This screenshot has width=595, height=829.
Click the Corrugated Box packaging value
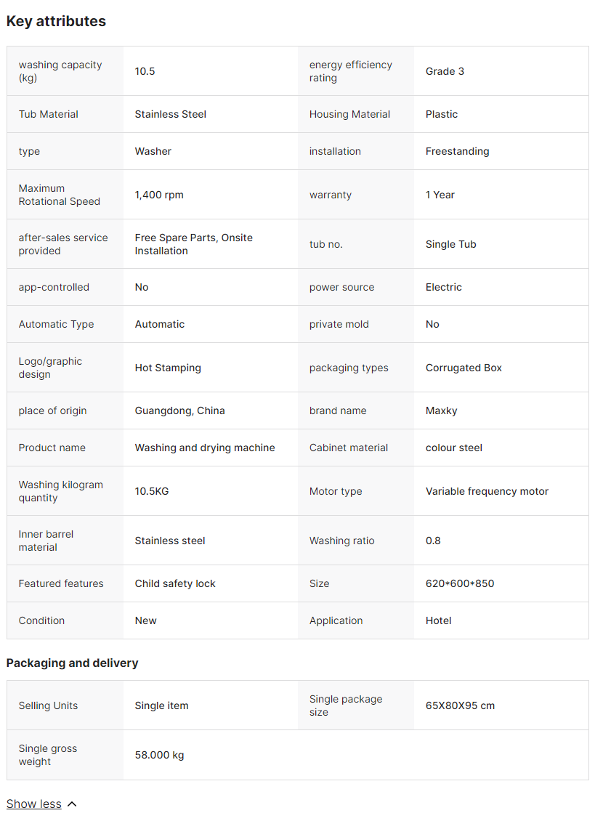pos(464,368)
